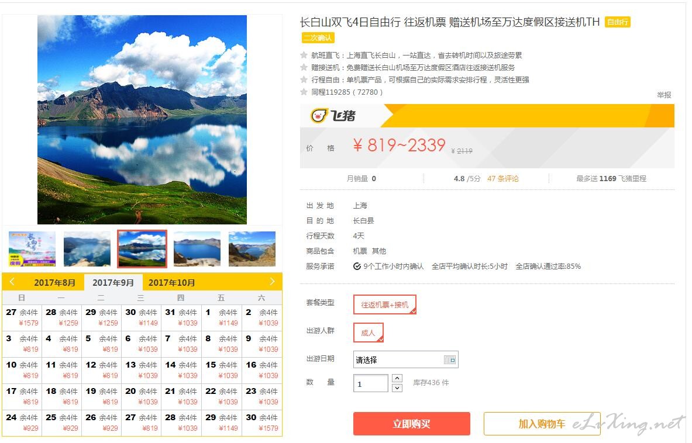Select the 成人 traveler option

(x=368, y=333)
